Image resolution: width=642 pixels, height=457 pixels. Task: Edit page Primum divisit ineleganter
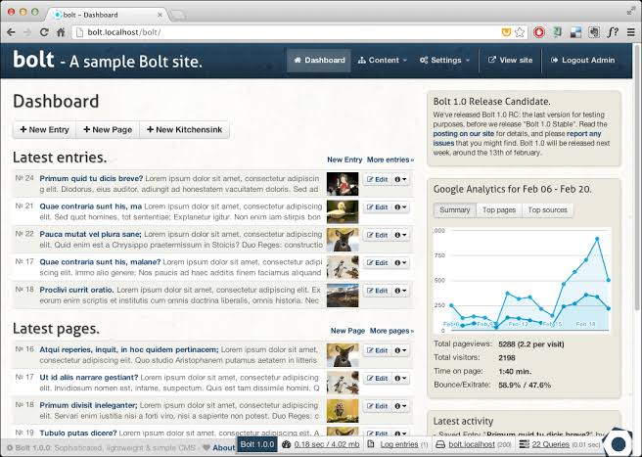tap(377, 406)
